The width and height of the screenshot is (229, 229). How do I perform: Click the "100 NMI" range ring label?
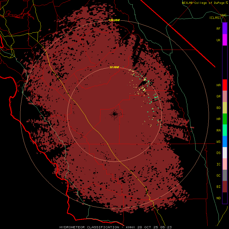(114, 20)
